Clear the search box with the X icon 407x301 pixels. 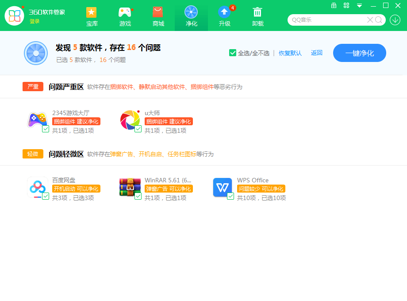(370, 20)
